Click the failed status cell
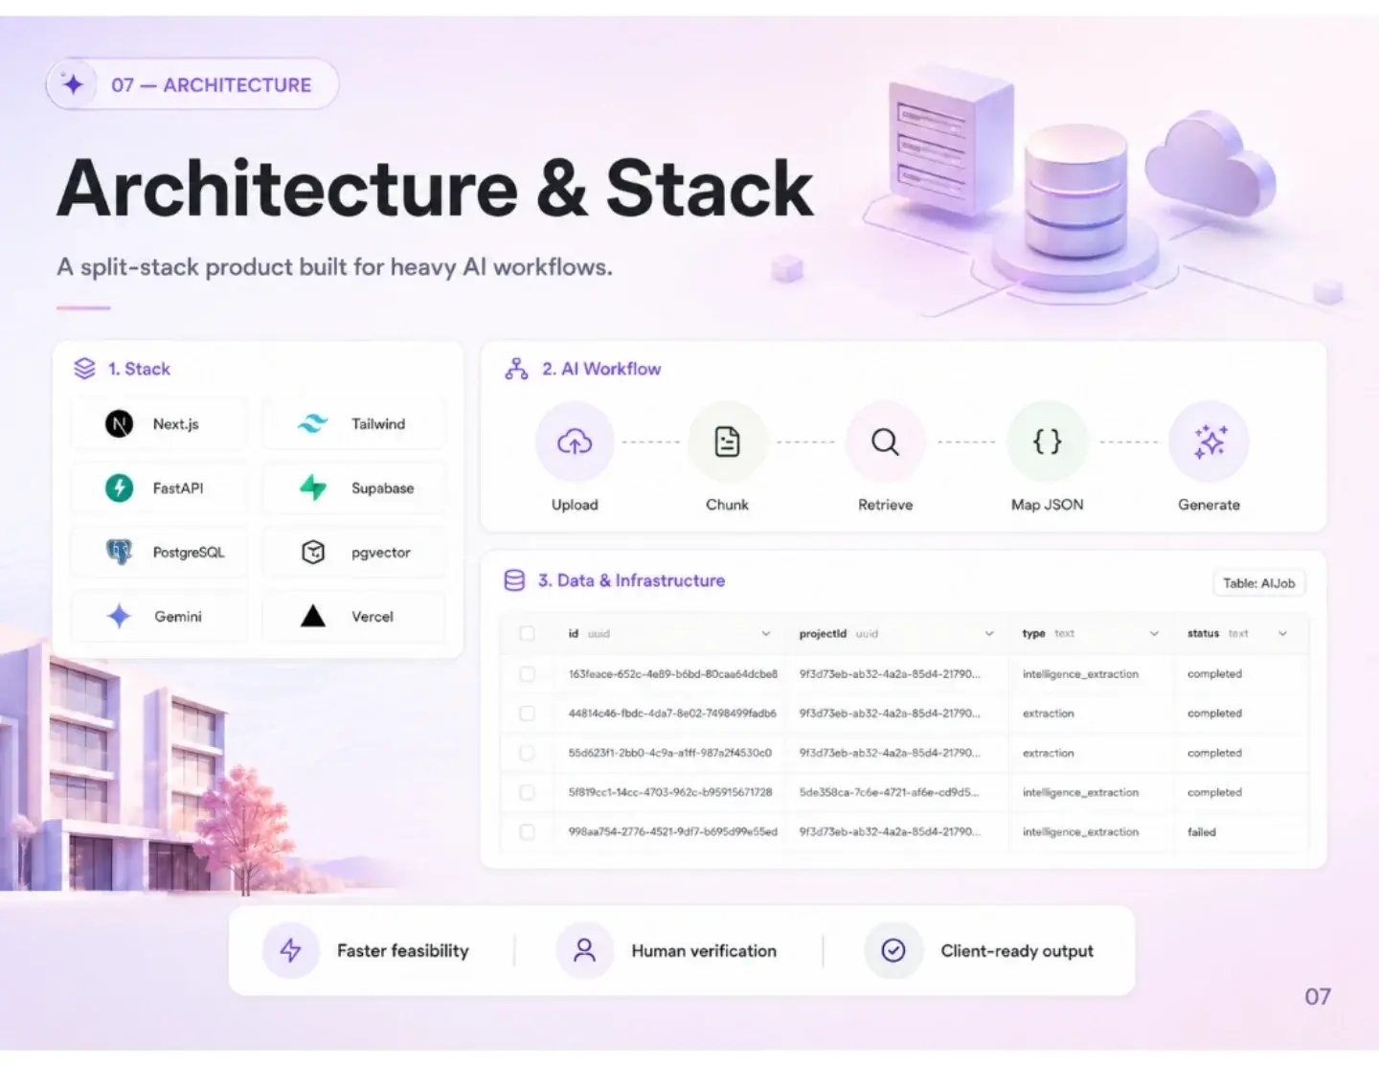1379x1066 pixels. (x=1202, y=832)
